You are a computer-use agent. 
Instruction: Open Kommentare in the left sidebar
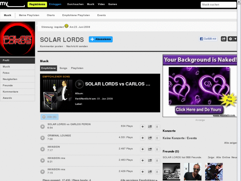click(x=18, y=92)
